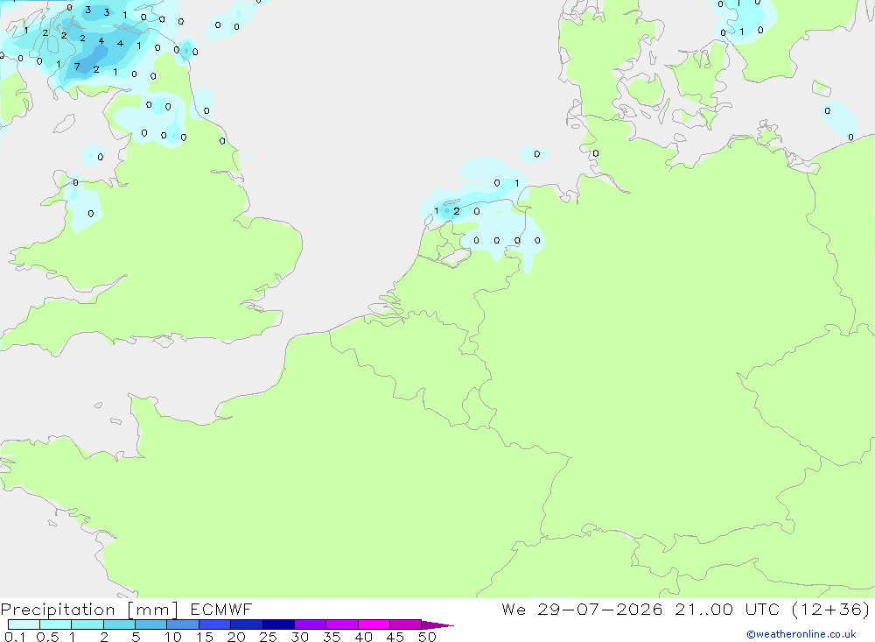The height and width of the screenshot is (642, 875).
Task: Click the '7' precipitation value over Scotland
Action: pyautogui.click(x=77, y=67)
